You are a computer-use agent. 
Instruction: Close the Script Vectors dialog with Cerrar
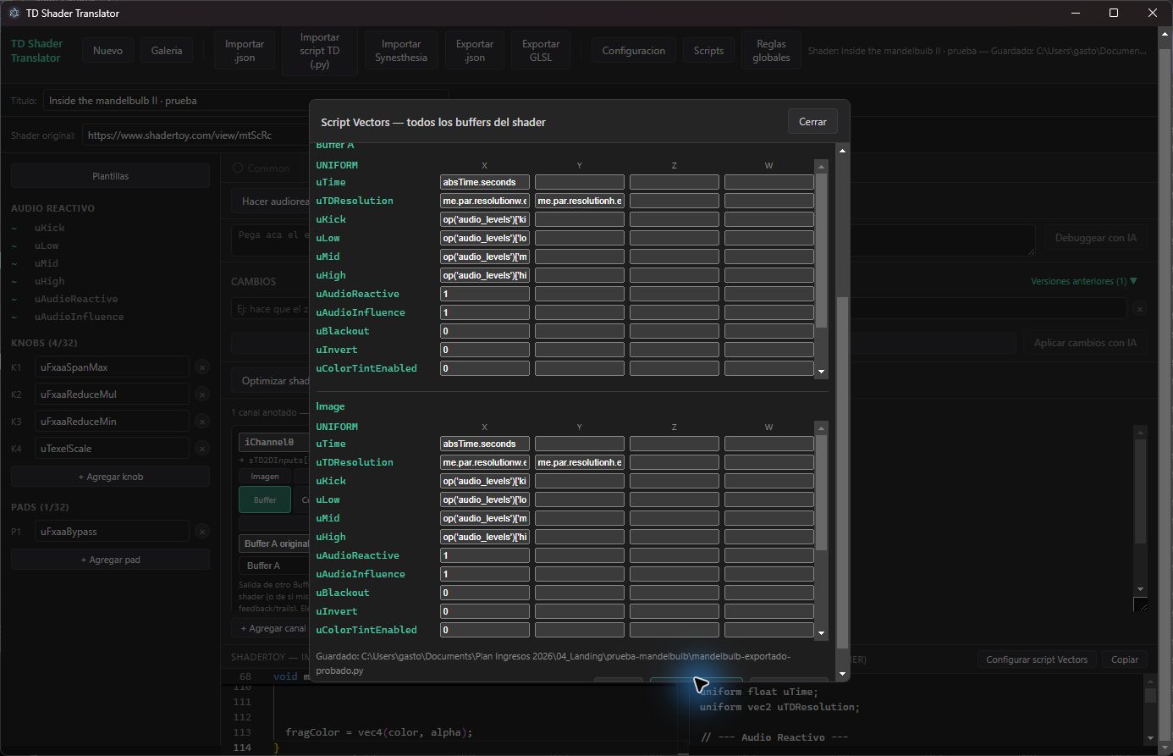coord(812,122)
